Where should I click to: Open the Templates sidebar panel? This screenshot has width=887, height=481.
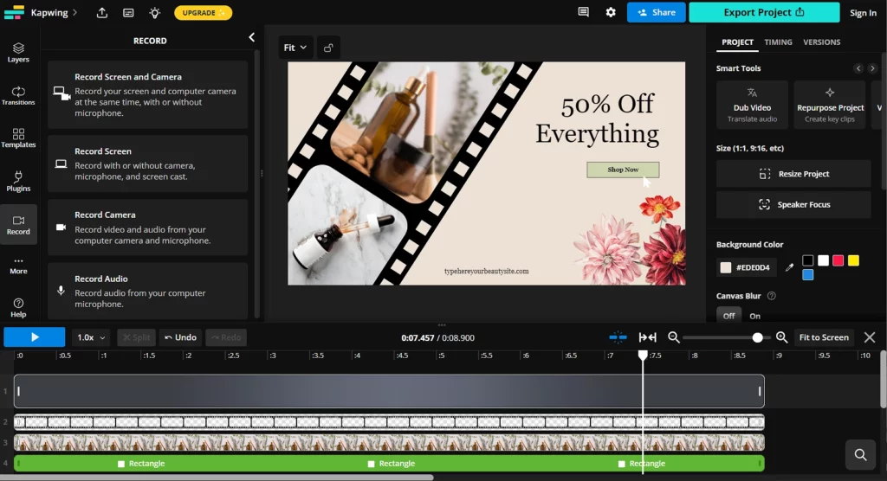18,138
